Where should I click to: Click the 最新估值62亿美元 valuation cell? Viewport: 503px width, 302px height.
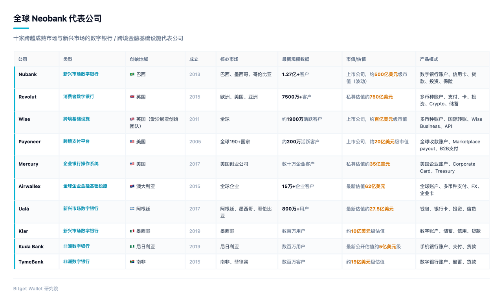coord(366,186)
